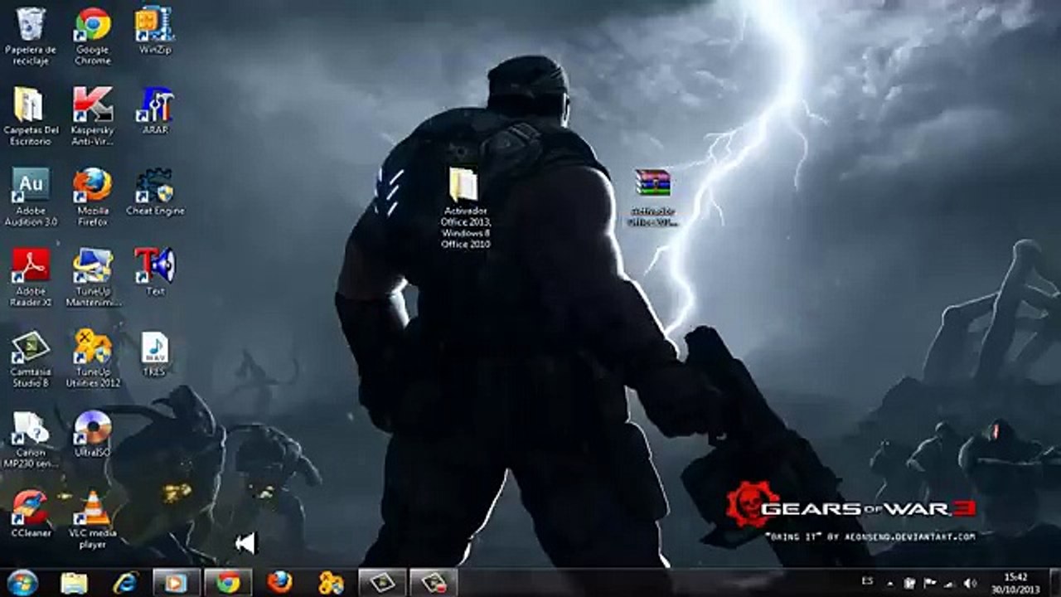Select the Adobe Reader XI shortcut
The height and width of the screenshot is (597, 1061).
click(31, 277)
